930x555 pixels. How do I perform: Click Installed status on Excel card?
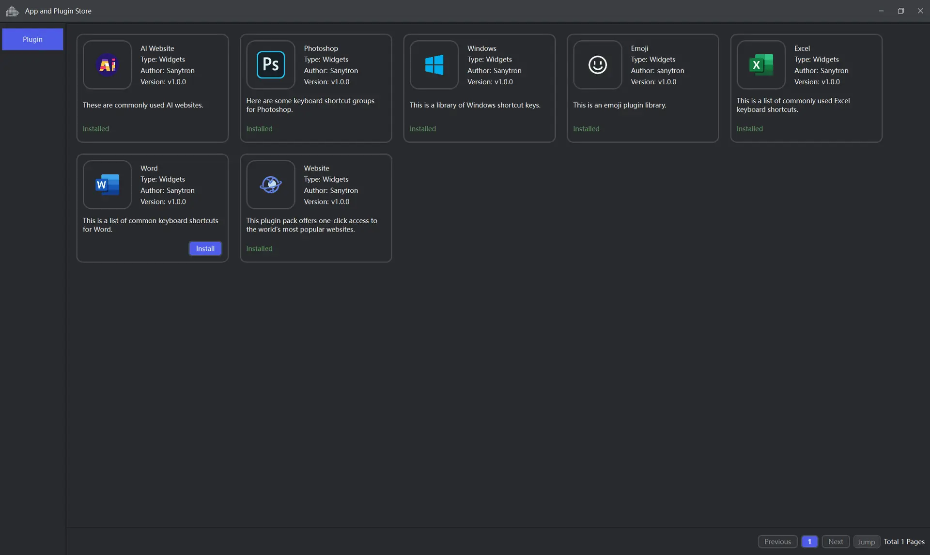click(x=750, y=129)
